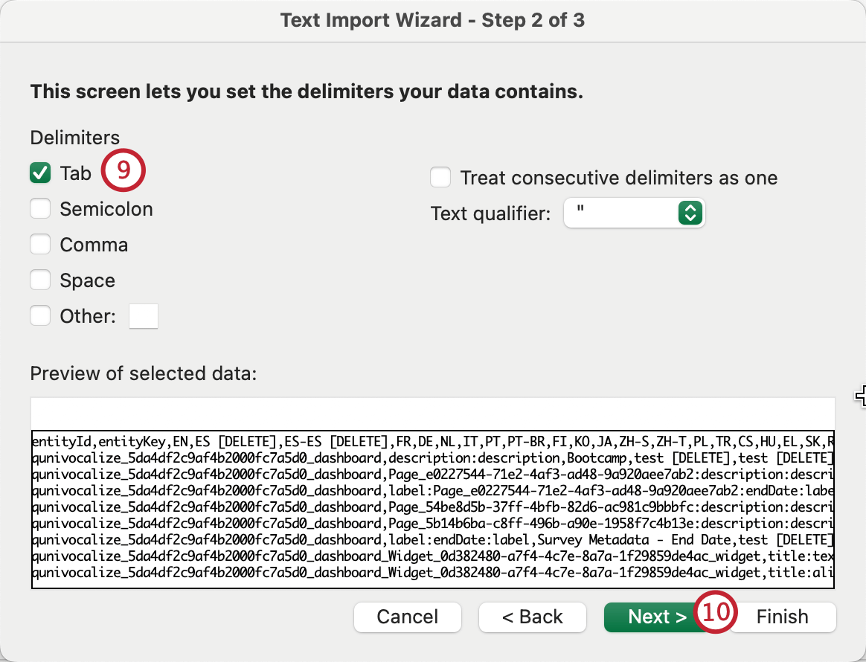Screen dimensions: 866x662
Task: Select a Widget row in the data preview
Action: coord(298,556)
